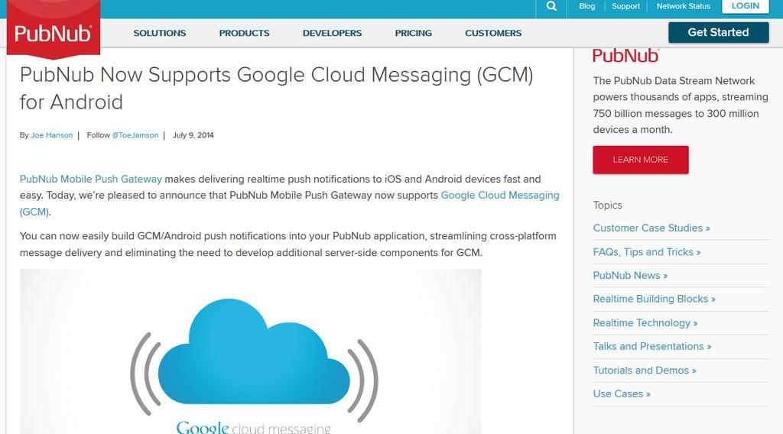The image size is (783, 434).
Task: Go to the PRICING page
Action: click(x=414, y=33)
